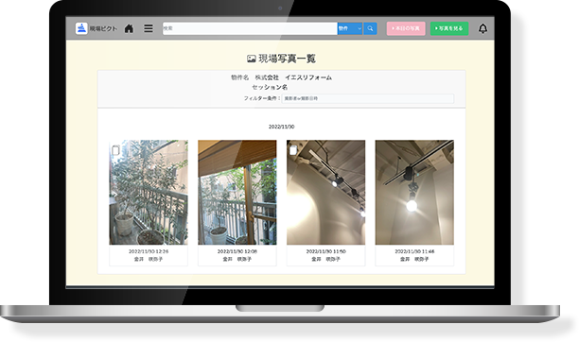Open the hanging bulb photo thumbnail

pyautogui.click(x=414, y=192)
